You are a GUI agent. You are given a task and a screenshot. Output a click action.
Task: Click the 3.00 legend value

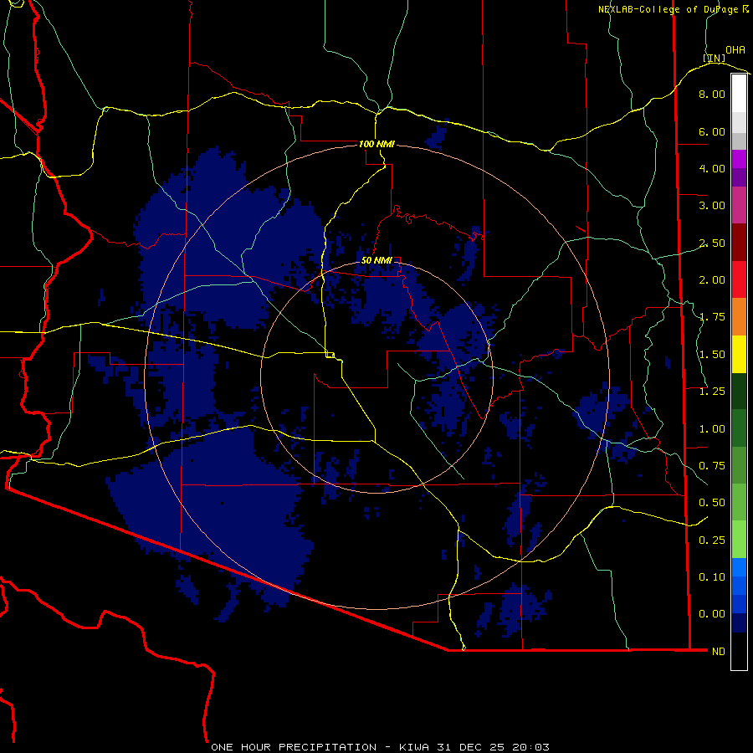pos(712,206)
